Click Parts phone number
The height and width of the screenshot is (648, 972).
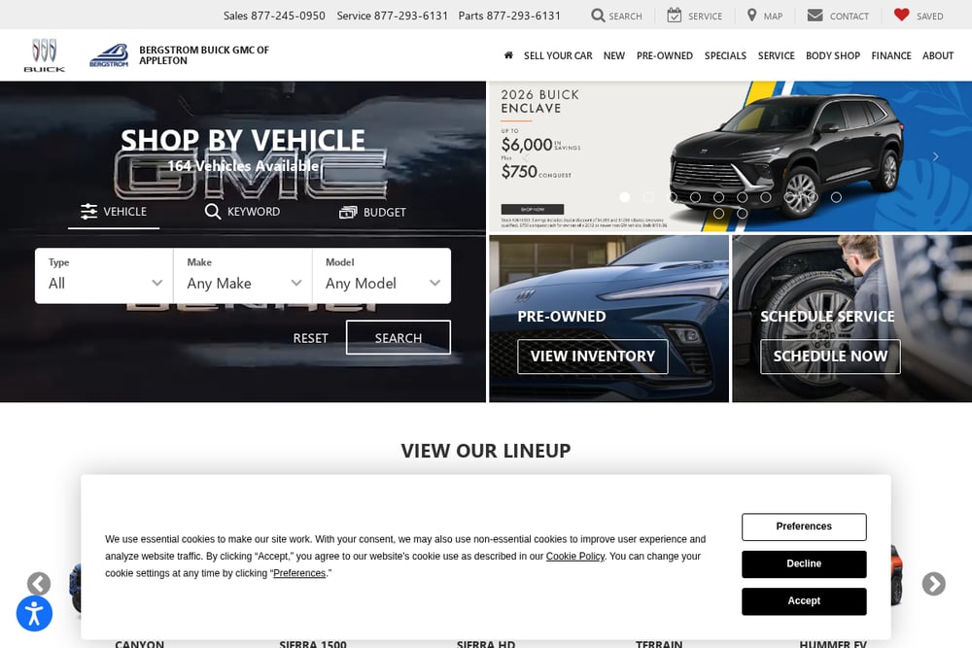tap(523, 16)
